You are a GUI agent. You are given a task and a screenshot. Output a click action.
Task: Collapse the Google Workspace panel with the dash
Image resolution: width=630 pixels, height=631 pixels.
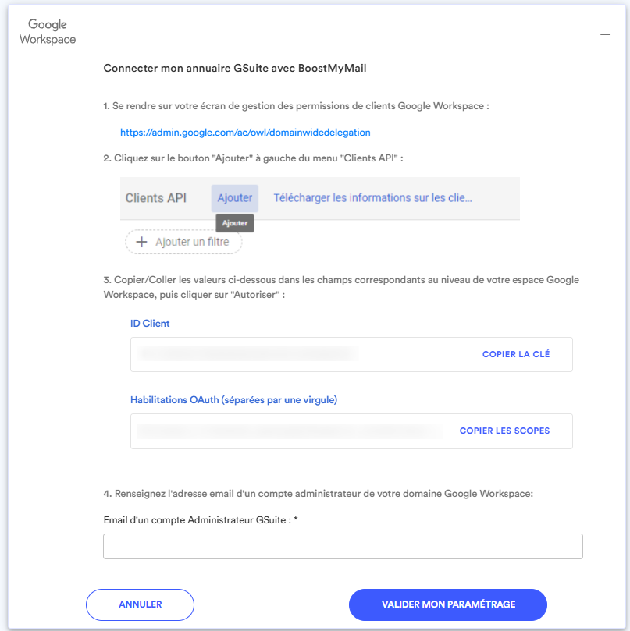[604, 34]
